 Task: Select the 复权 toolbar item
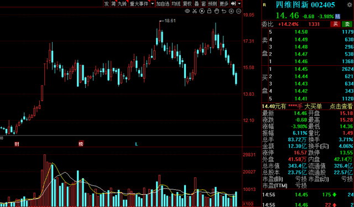point(187,4)
